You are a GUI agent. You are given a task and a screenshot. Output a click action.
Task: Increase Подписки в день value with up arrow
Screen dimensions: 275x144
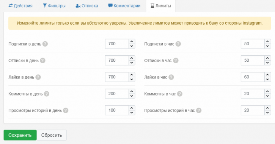tap(132, 42)
